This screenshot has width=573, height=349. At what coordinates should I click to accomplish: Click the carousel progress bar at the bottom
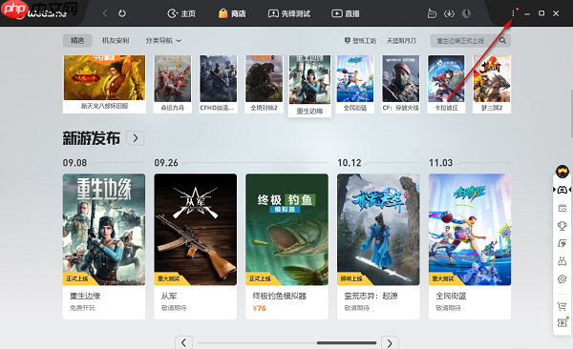click(x=286, y=342)
